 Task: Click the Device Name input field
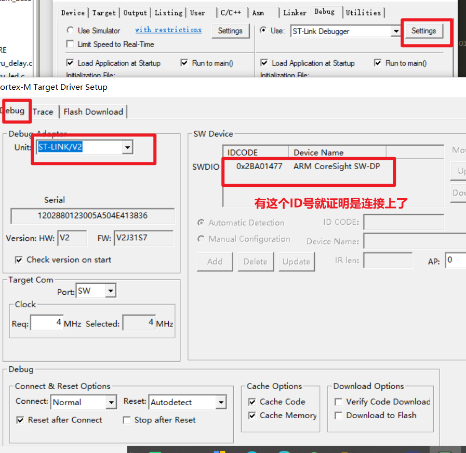415,241
